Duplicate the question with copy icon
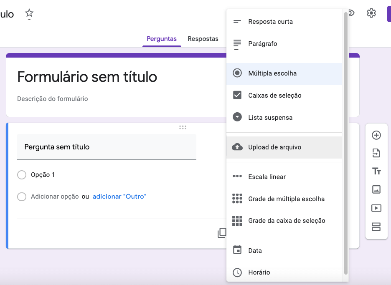 [222, 233]
